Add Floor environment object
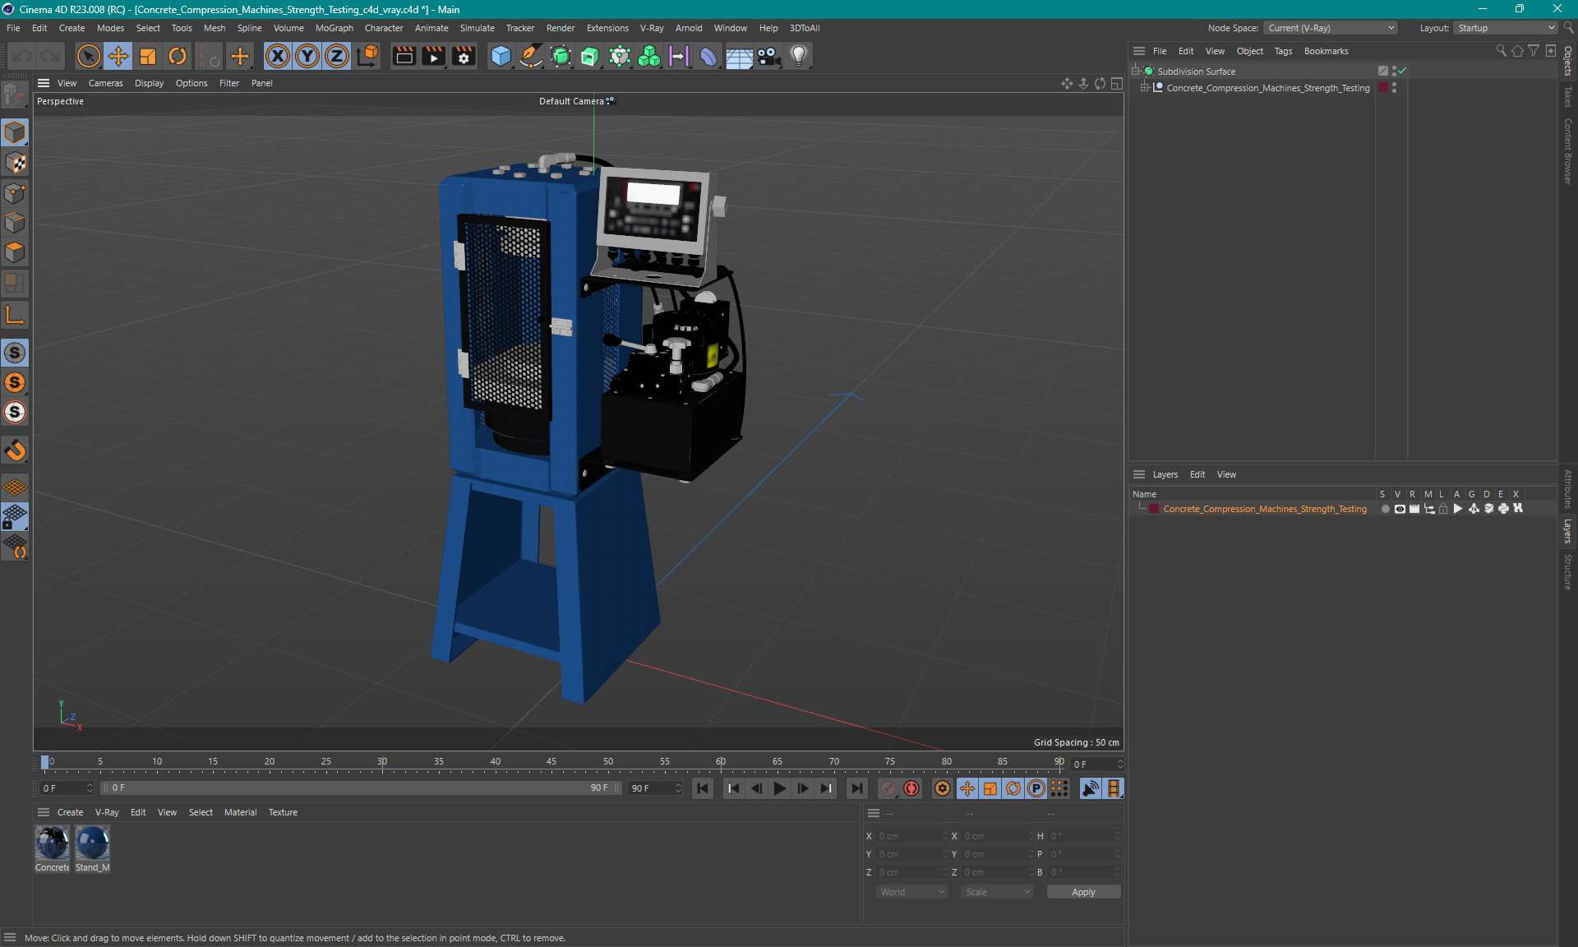Viewport: 1578px width, 947px height. (x=739, y=56)
